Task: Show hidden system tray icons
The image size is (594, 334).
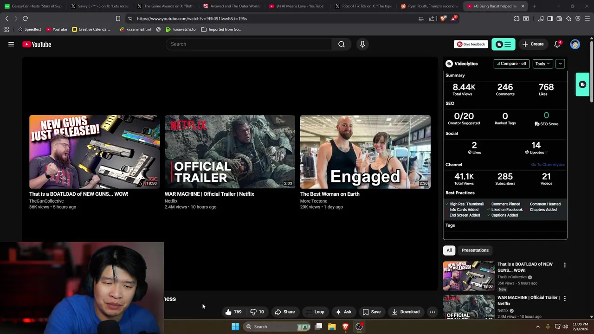Action: click(x=538, y=327)
